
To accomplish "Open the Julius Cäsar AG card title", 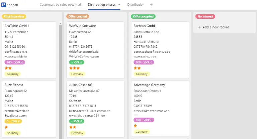I will [81, 85].
